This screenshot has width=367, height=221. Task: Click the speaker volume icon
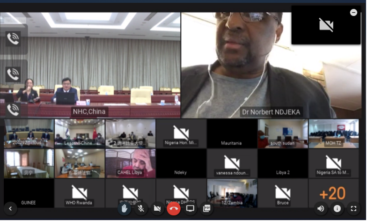coord(321,209)
